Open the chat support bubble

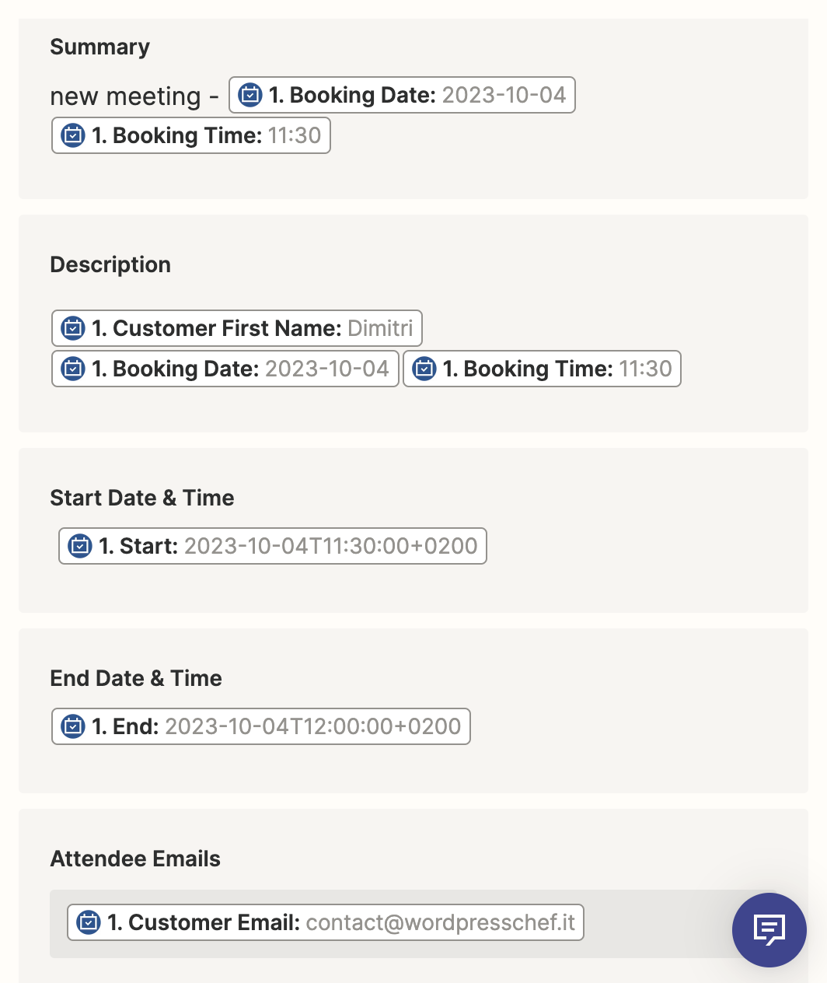click(x=769, y=929)
